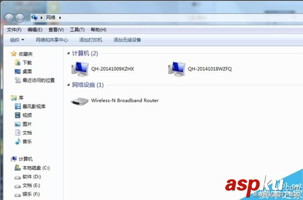
Task: Click 添加打印机 toolbar button
Action: [90, 40]
